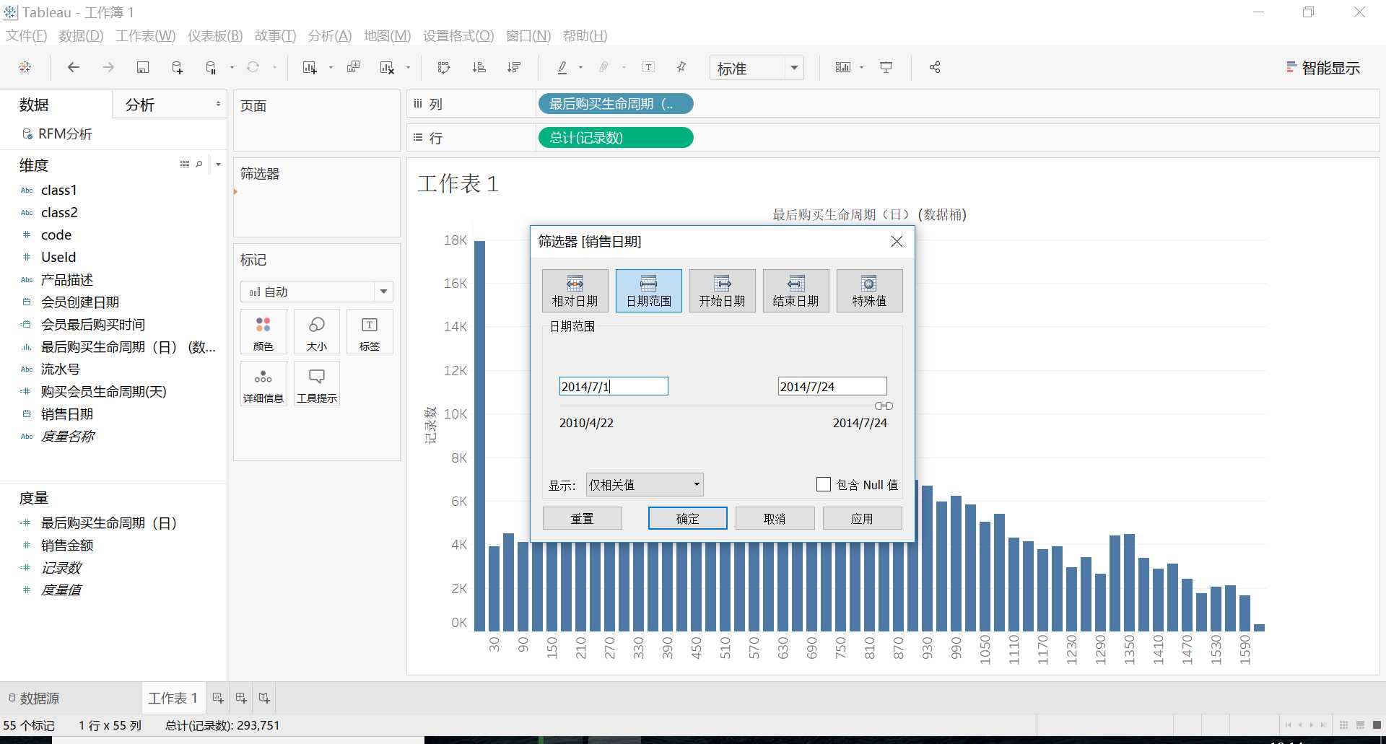
Task: Click the 确定 button in filter dialog
Action: [x=687, y=518]
